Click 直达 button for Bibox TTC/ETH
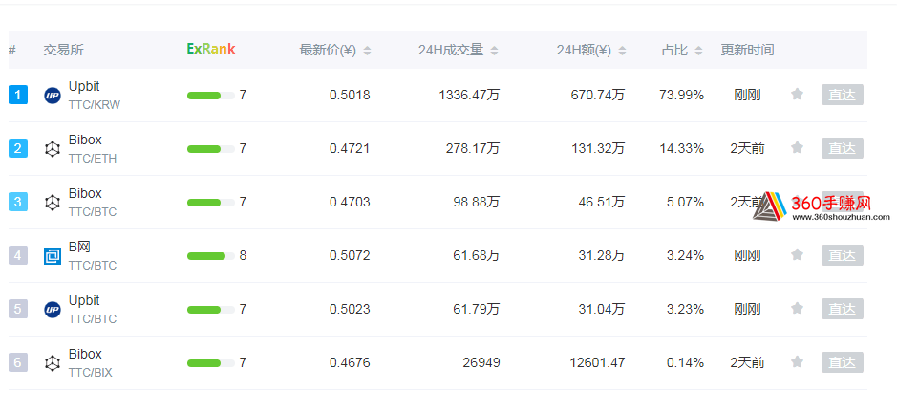 point(843,148)
